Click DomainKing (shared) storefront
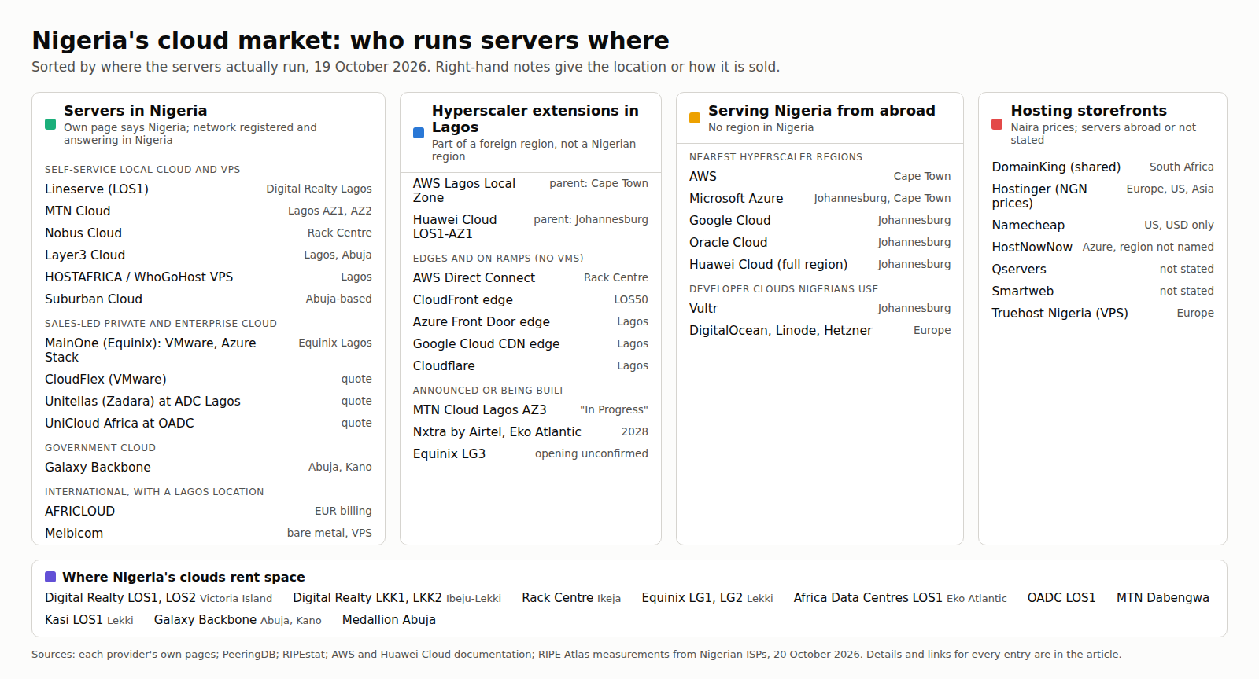Viewport: 1259px width, 679px height. pos(1102,167)
